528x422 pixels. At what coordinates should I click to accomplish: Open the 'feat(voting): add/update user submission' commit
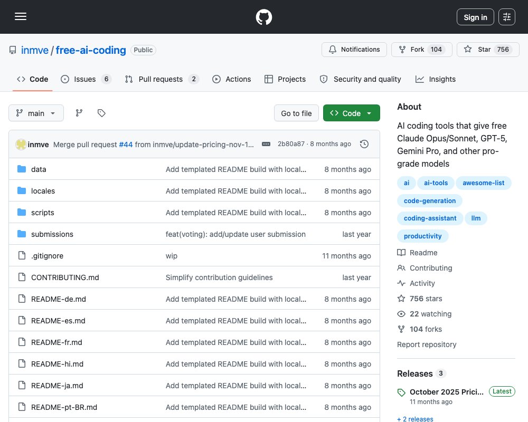tap(235, 234)
